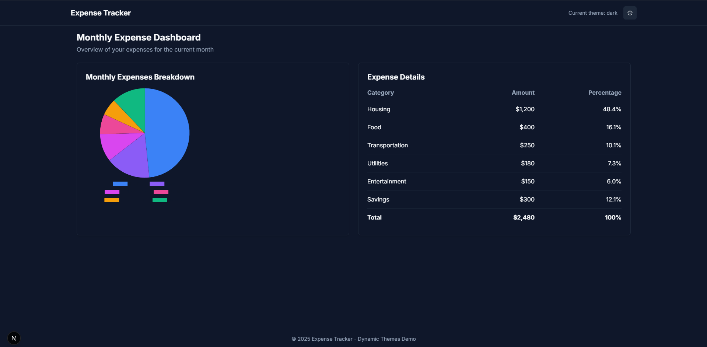The image size is (707, 347).
Task: Switch to light theme via the theme button
Action: click(x=630, y=13)
